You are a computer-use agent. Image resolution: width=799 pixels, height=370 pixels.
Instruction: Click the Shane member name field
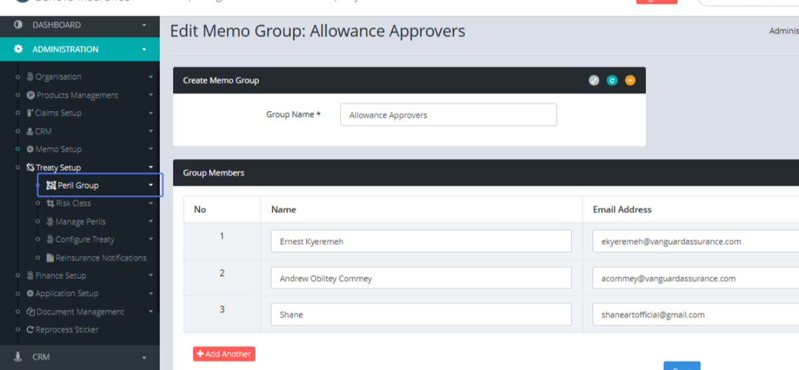(421, 315)
